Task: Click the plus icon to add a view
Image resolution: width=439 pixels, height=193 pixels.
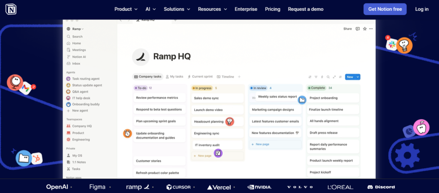Action: coord(239,77)
